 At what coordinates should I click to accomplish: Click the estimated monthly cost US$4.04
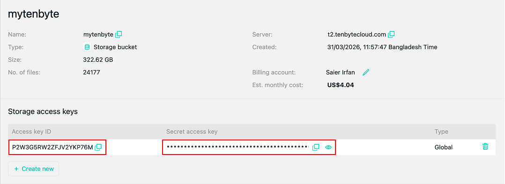pyautogui.click(x=341, y=85)
